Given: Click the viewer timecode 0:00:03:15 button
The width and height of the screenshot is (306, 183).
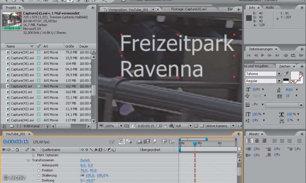Looking at the screenshot, I should point(146,126).
